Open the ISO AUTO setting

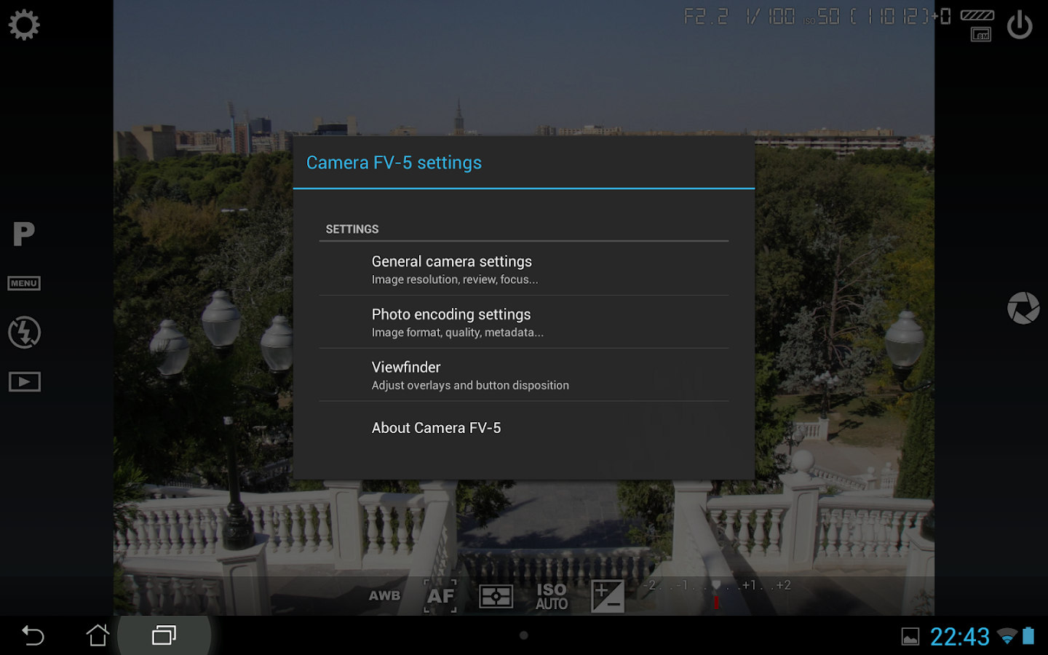coord(552,597)
